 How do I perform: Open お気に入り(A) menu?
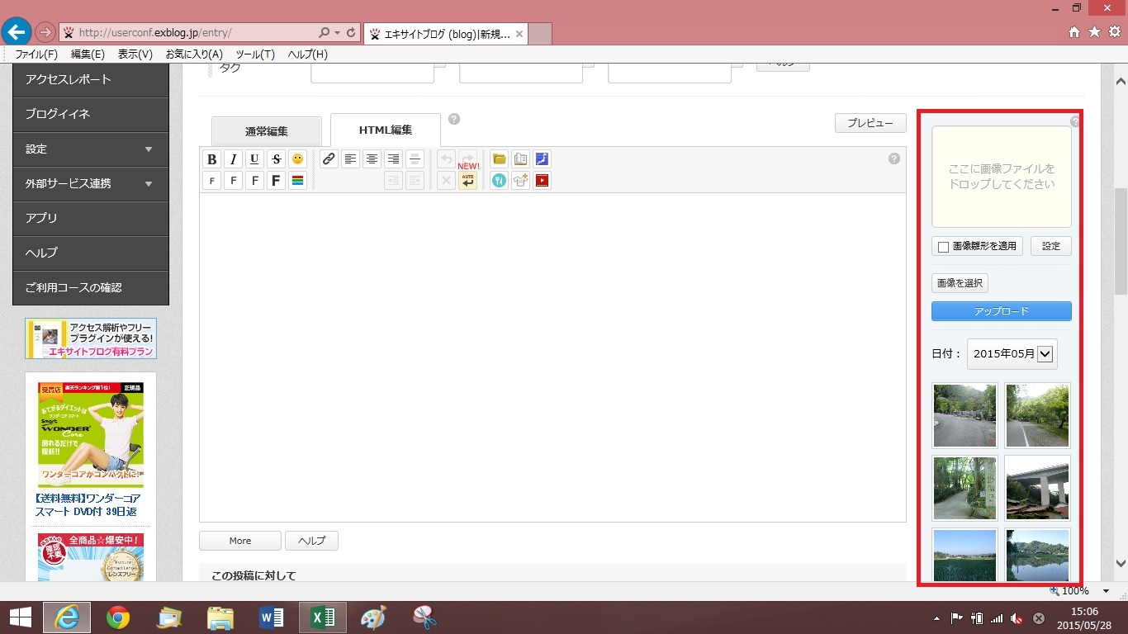(x=194, y=54)
